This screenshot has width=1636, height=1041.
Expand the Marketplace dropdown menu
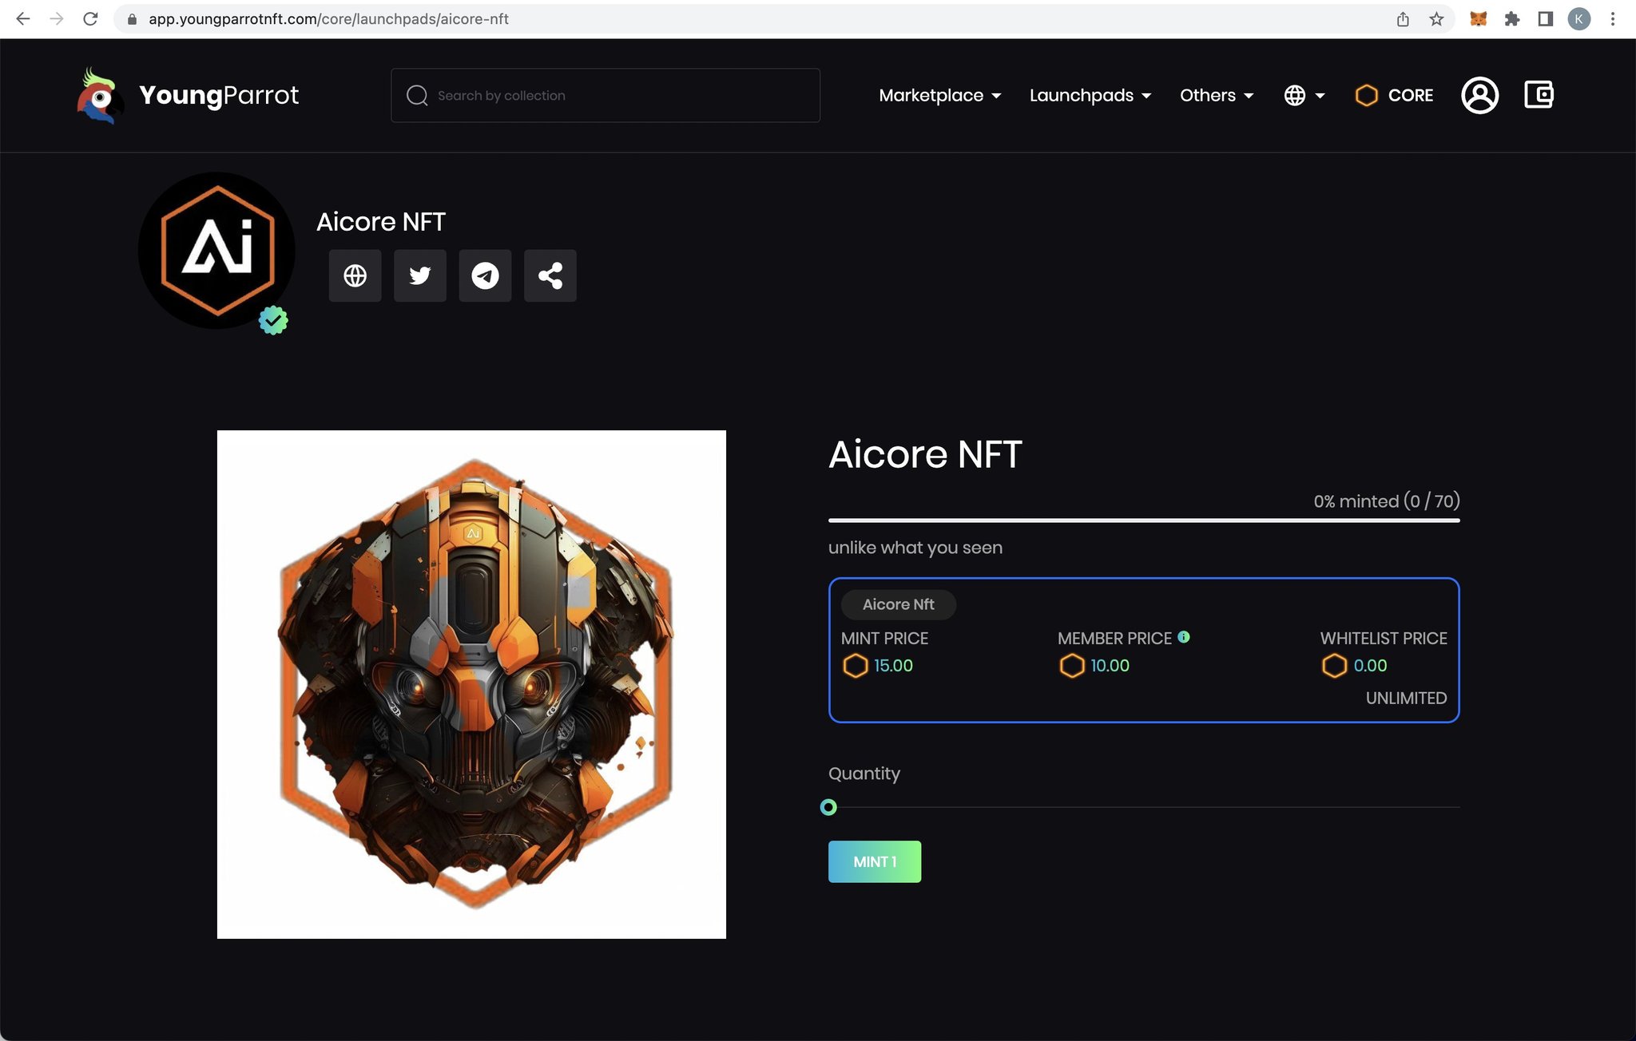point(939,95)
